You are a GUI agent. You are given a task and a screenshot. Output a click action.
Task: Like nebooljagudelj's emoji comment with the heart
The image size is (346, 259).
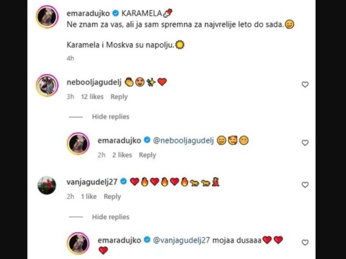point(305,84)
